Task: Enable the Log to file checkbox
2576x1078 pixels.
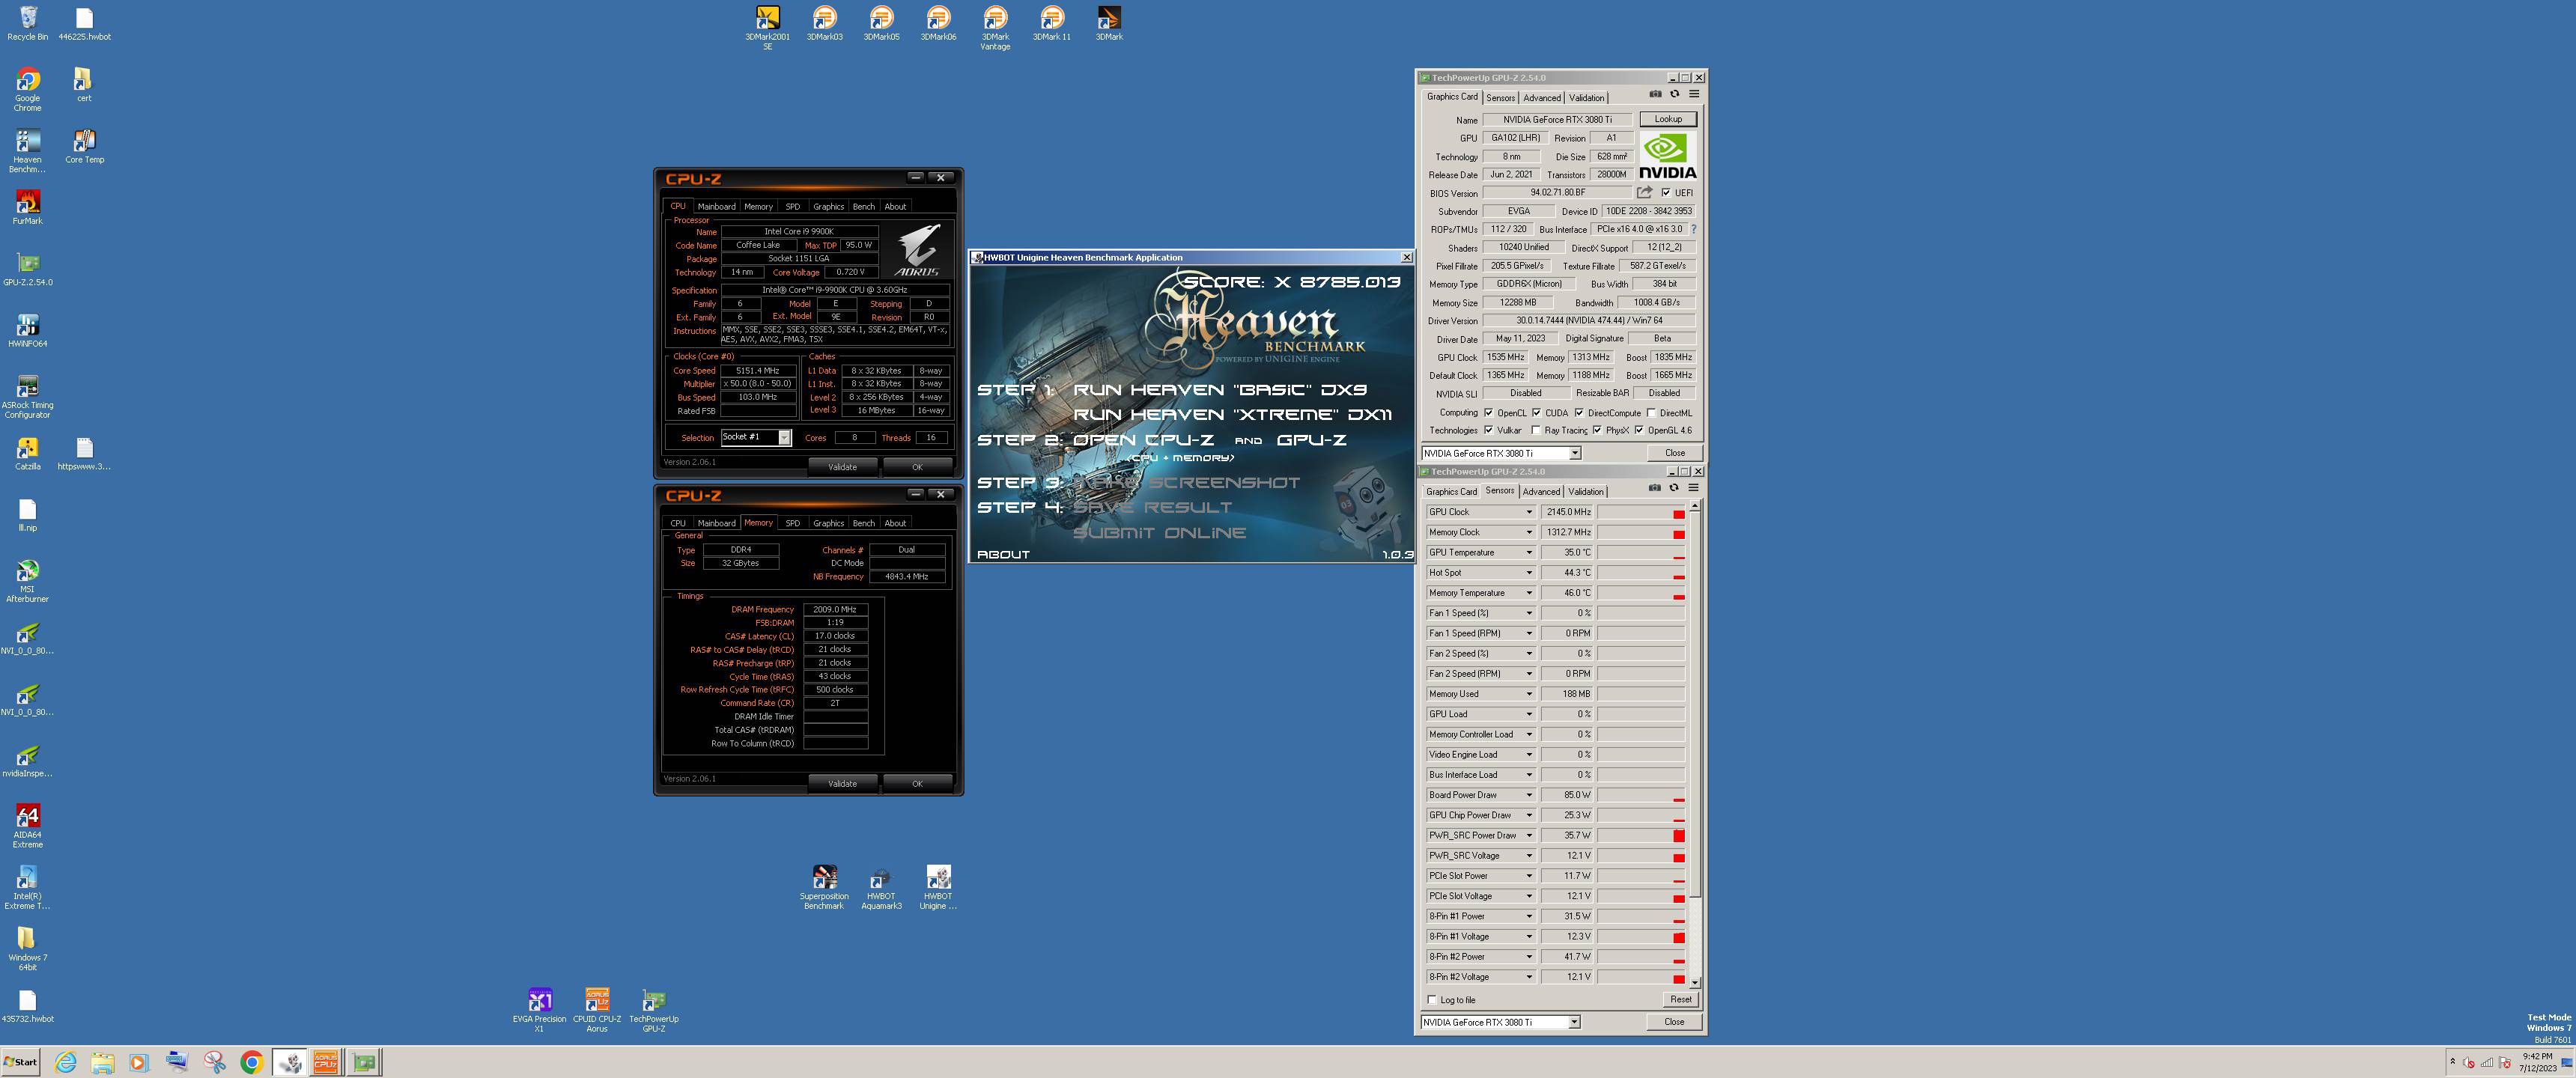Action: pyautogui.click(x=1432, y=1000)
